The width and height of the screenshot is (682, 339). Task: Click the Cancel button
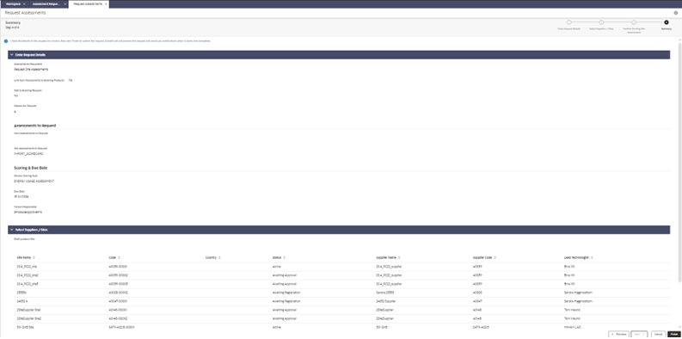pos(659,334)
